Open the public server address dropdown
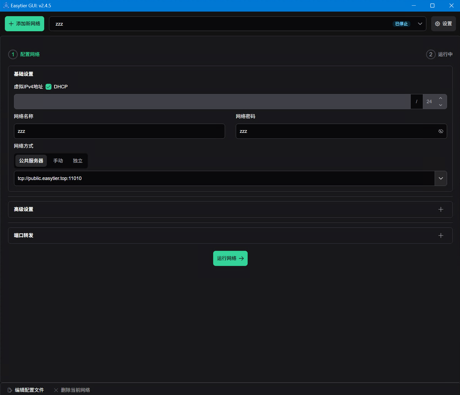 coord(441,178)
